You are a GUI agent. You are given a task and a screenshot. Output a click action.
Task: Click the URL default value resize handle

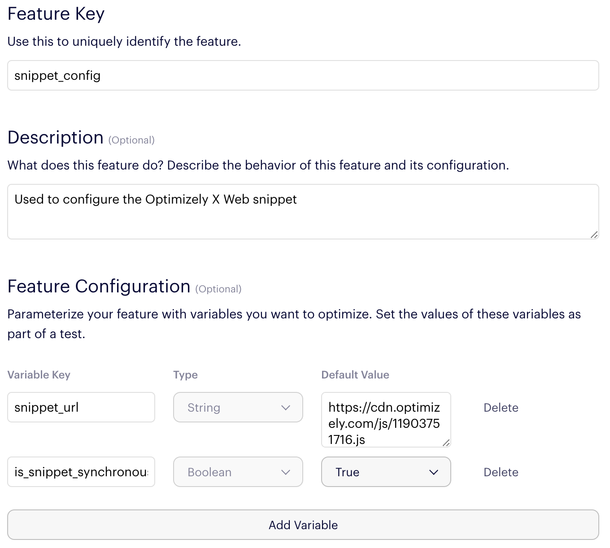tap(446, 443)
